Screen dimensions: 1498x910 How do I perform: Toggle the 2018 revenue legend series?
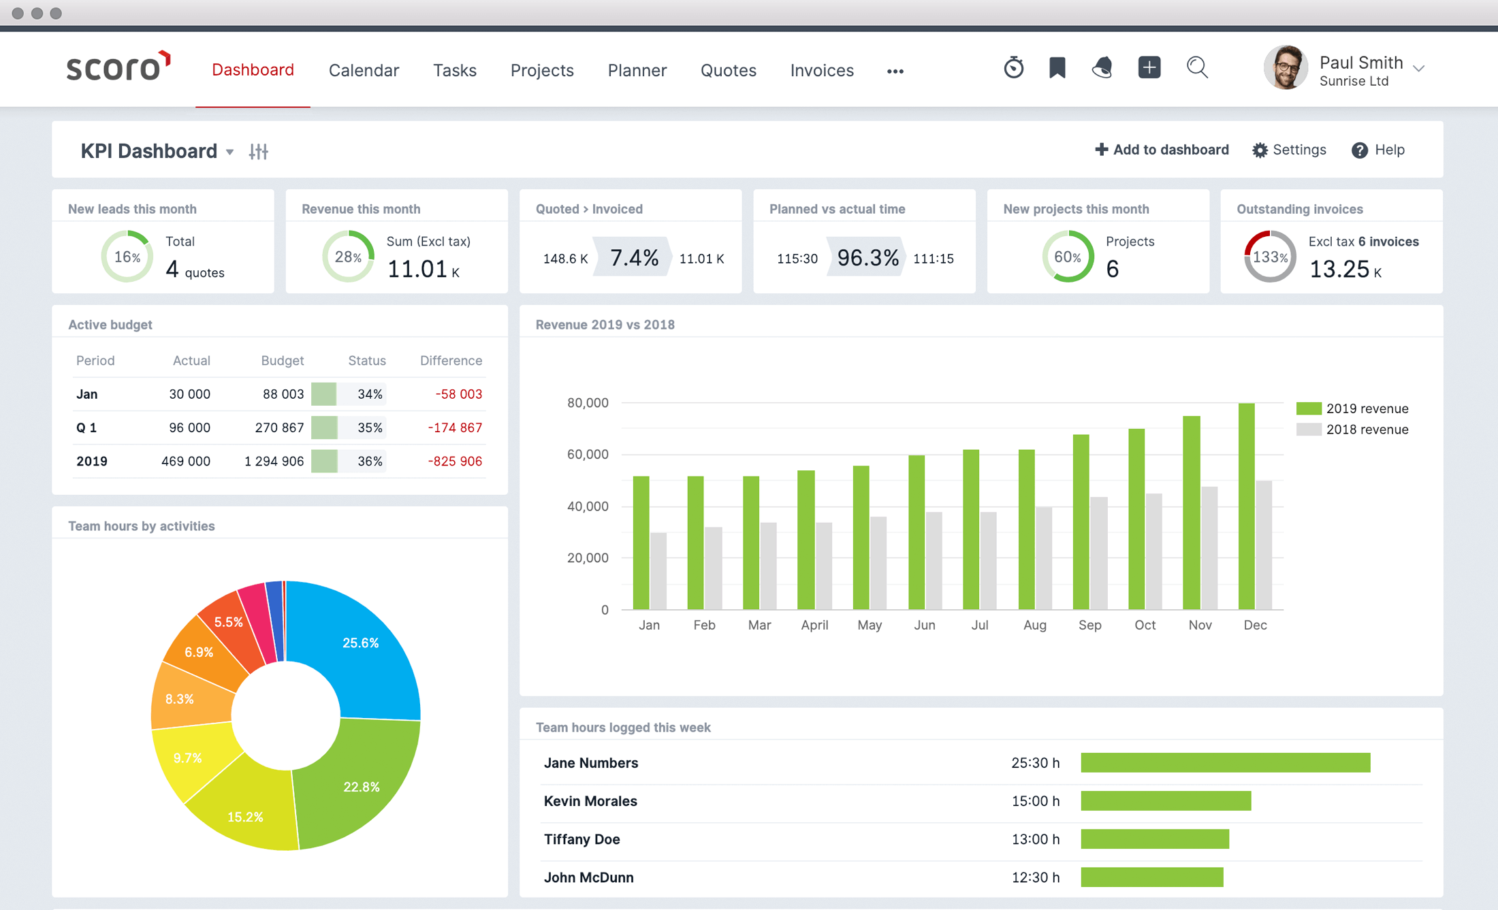coord(1354,429)
